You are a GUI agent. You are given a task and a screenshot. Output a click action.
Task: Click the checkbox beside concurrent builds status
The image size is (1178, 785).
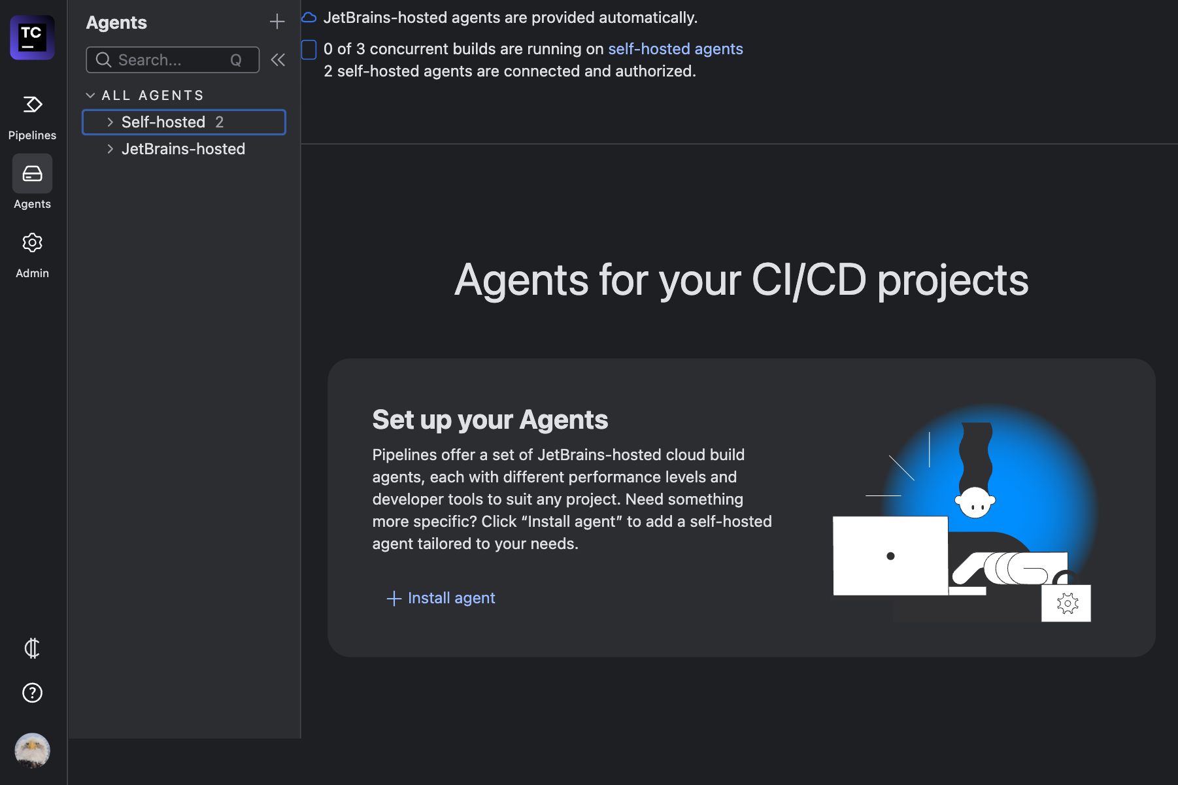[x=308, y=49]
